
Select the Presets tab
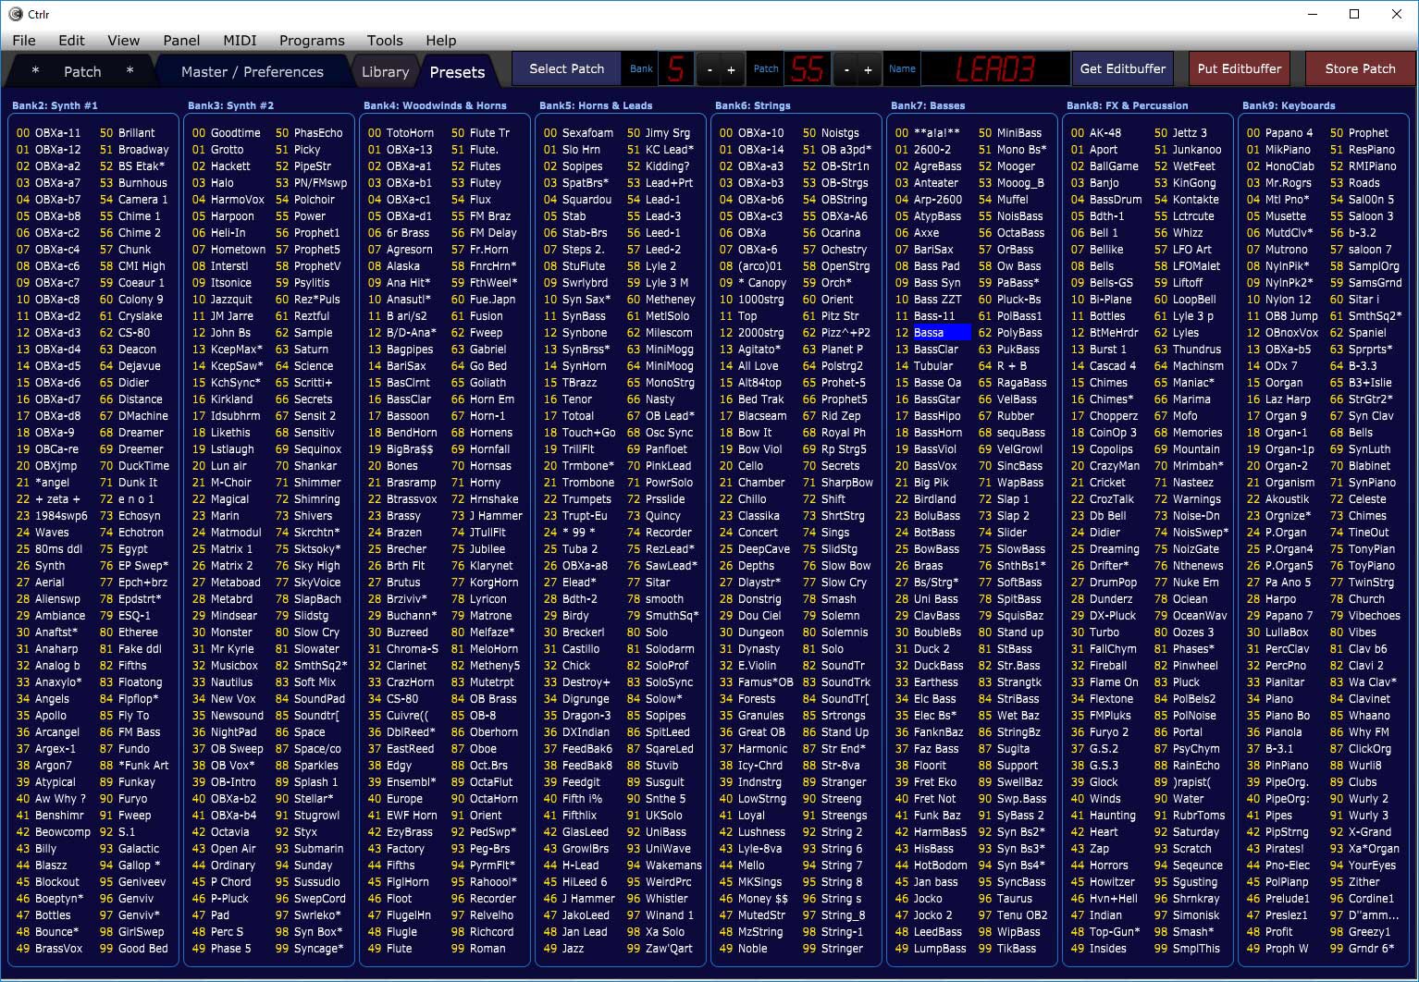457,71
